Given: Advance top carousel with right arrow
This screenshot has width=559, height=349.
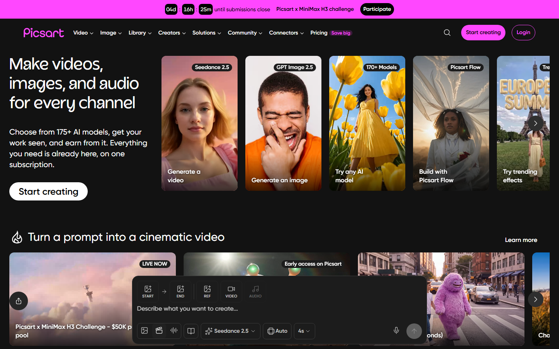Looking at the screenshot, I should 536,123.
